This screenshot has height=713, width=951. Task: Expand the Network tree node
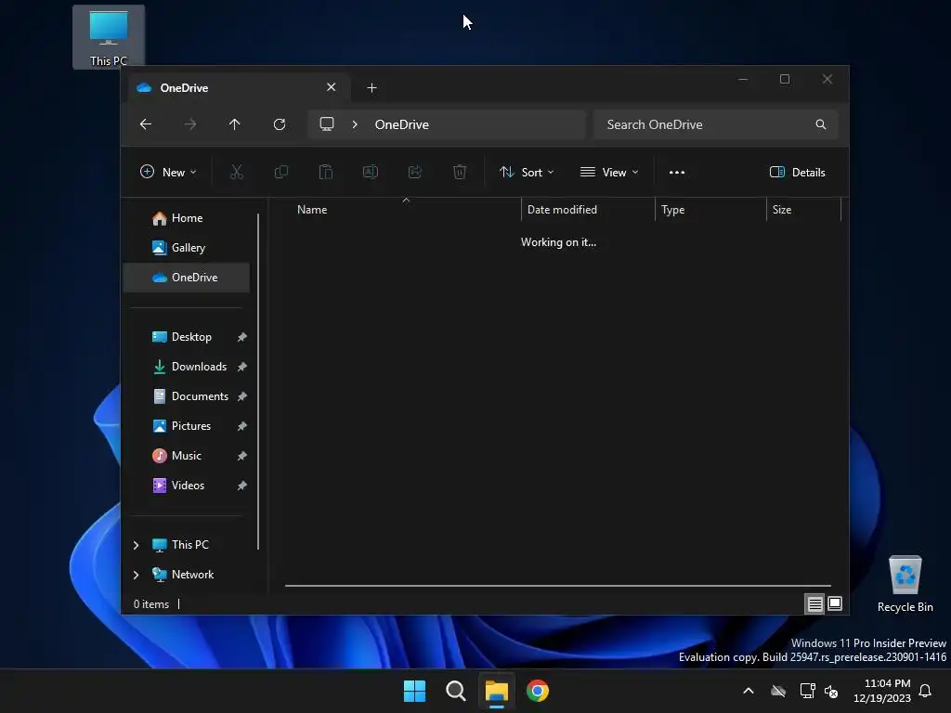(136, 575)
